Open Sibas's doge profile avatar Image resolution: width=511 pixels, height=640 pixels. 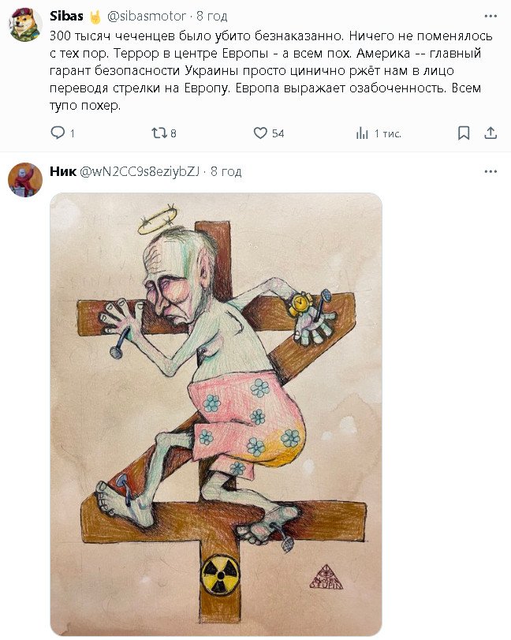coord(24,24)
